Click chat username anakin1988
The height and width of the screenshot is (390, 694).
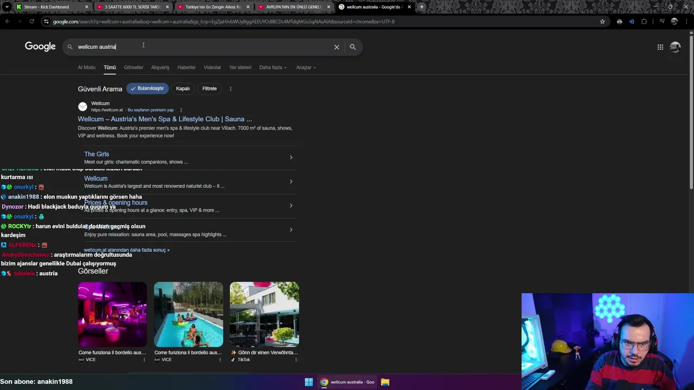point(23,197)
